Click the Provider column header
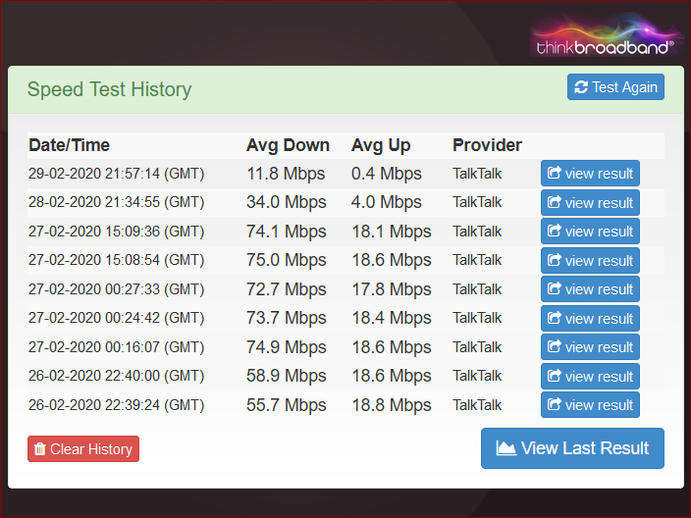691x518 pixels. [487, 145]
